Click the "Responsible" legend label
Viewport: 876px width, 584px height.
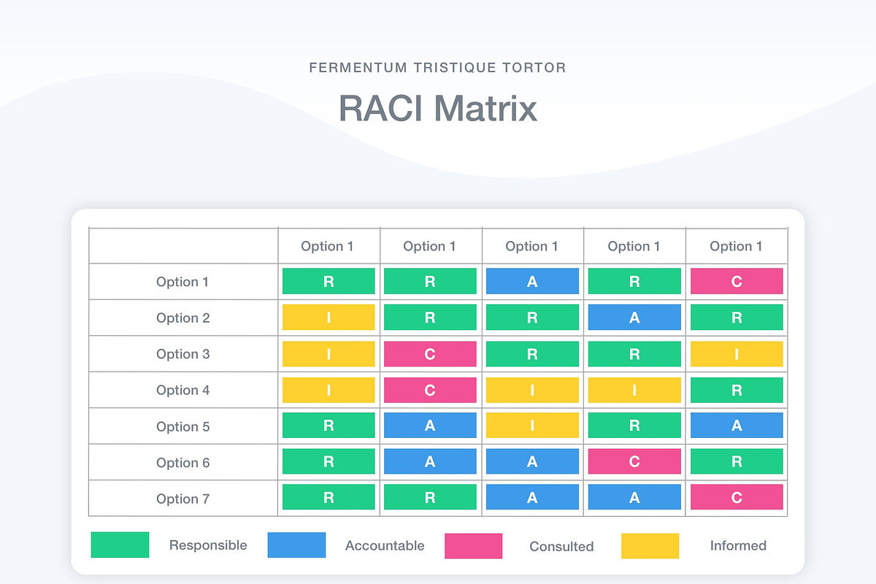[208, 545]
